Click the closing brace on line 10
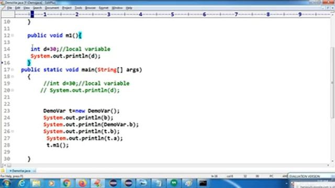Screen dimensions: 335x188 [x=29, y=22]
